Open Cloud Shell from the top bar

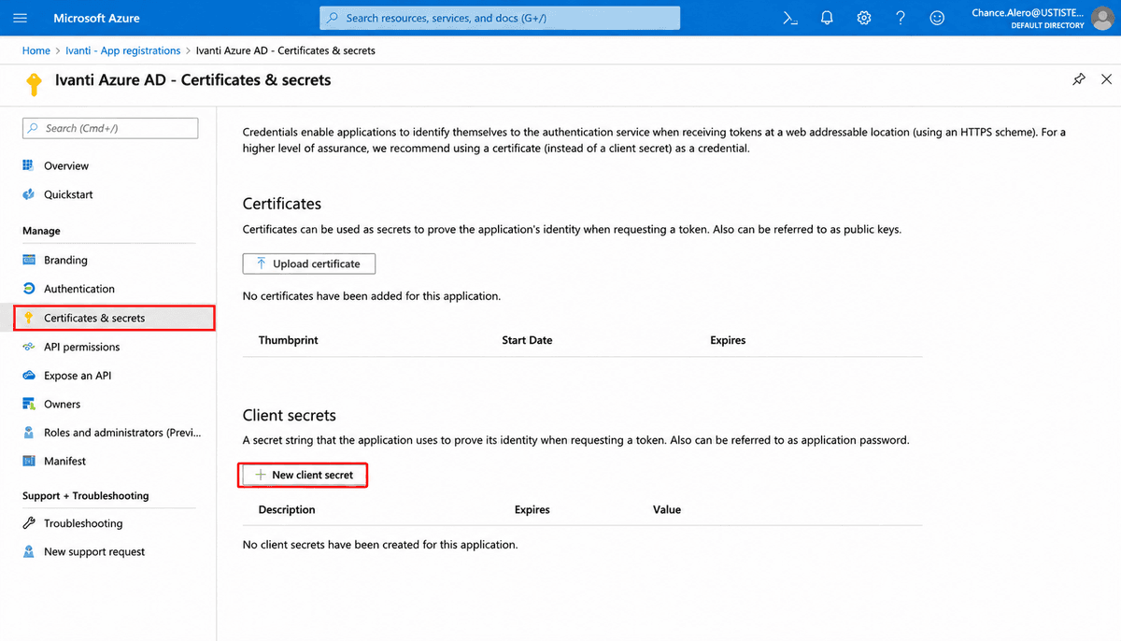[x=790, y=18]
